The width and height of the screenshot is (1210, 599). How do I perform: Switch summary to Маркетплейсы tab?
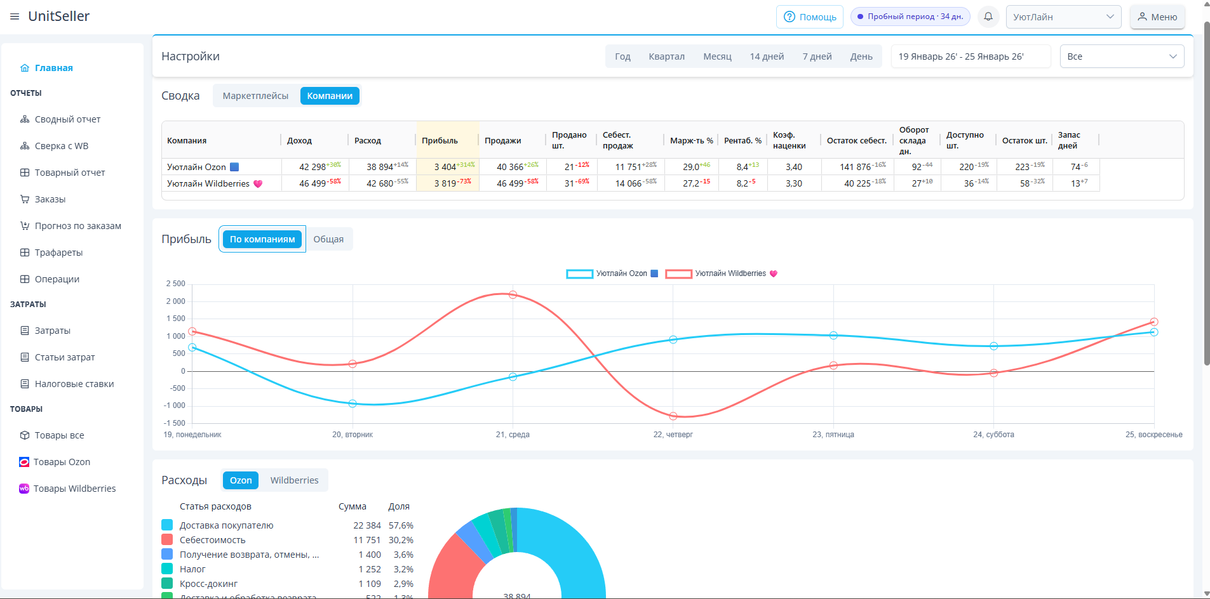255,96
